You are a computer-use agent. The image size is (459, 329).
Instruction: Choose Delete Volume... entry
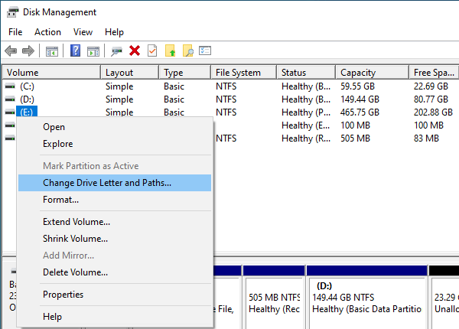click(x=115, y=272)
